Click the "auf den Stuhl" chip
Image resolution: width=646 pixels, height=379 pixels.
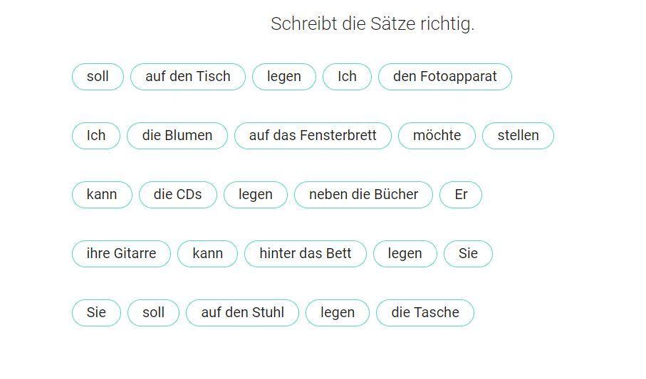point(242,313)
